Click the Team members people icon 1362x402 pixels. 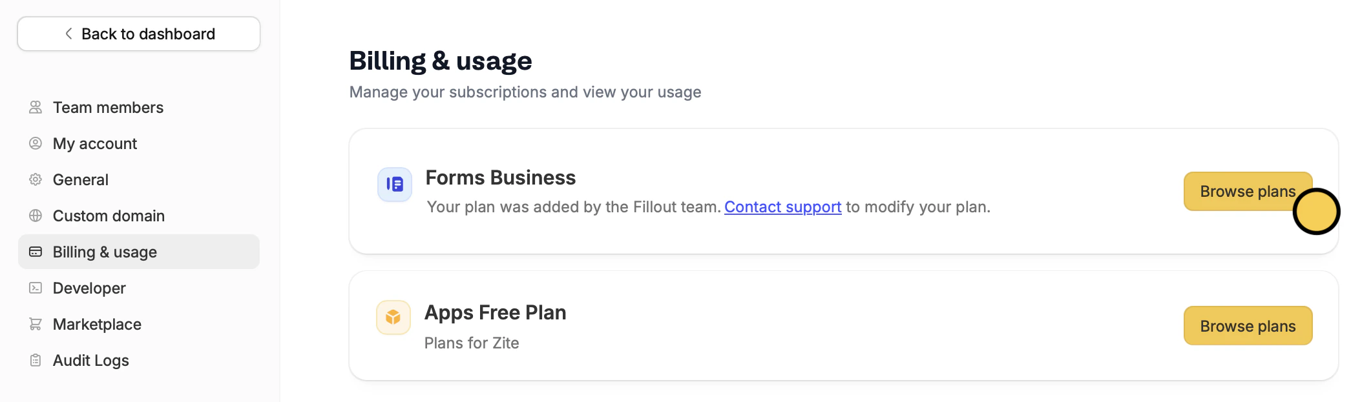pos(36,107)
